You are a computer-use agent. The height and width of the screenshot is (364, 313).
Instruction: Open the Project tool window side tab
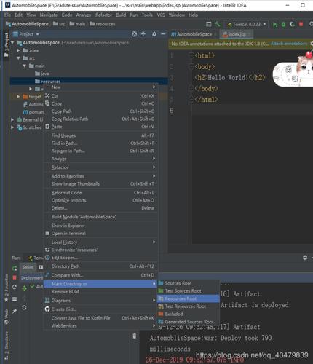pos(6,44)
